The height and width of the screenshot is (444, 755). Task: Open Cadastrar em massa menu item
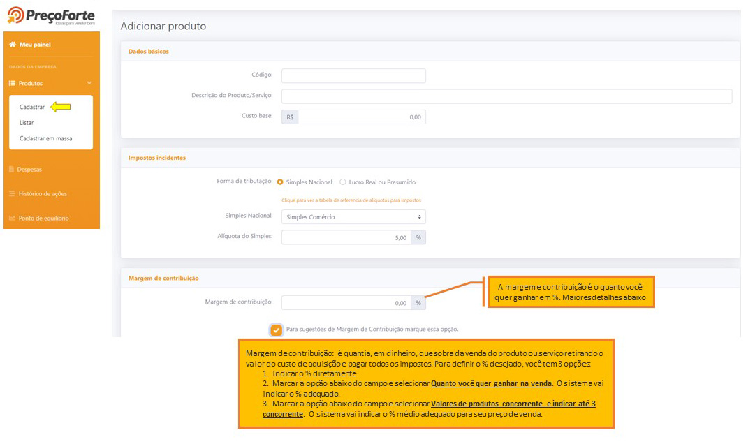[x=45, y=138]
